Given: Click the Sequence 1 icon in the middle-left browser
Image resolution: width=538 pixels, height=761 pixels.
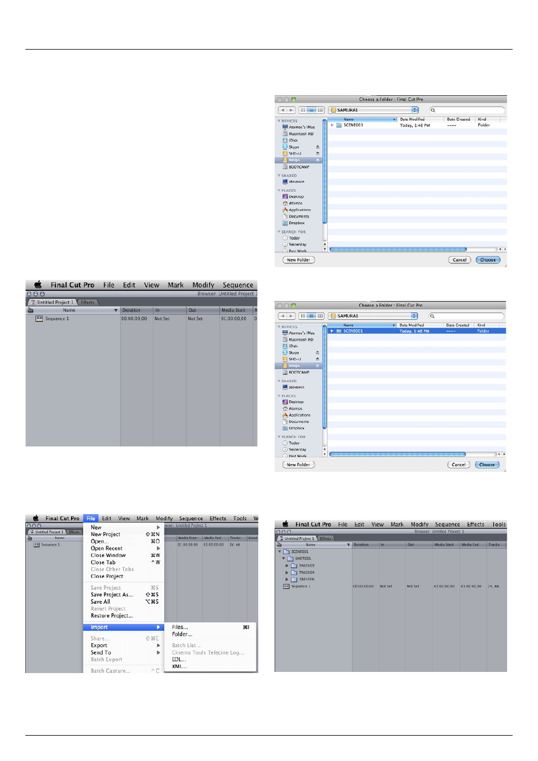Looking at the screenshot, I should (39, 318).
